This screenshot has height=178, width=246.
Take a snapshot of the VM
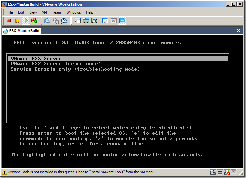(x=47, y=21)
